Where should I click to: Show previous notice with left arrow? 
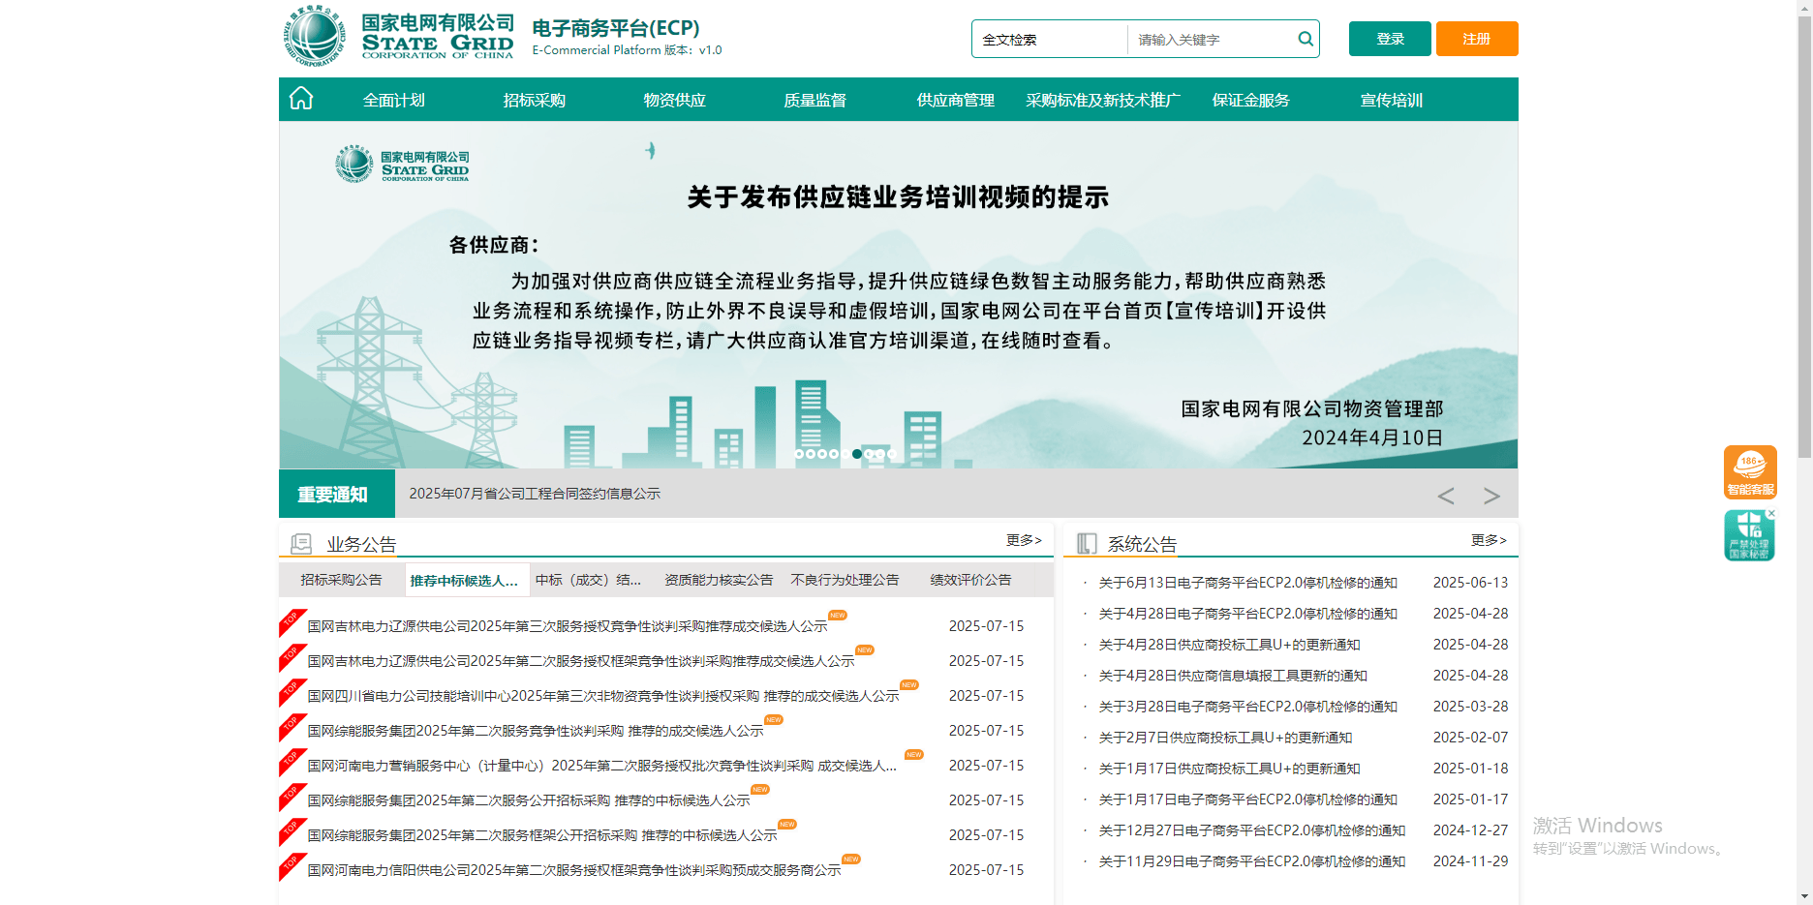coord(1445,496)
